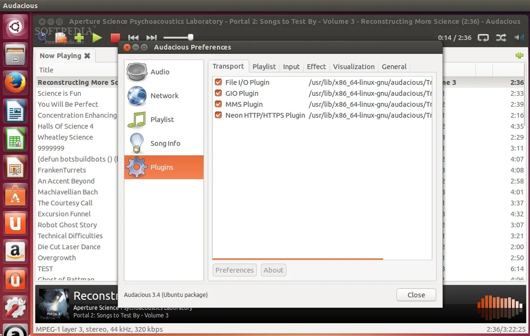Viewport: 530px width, 336px height.
Task: Open Firefox from the Ubuntu launcher
Action: click(15, 83)
